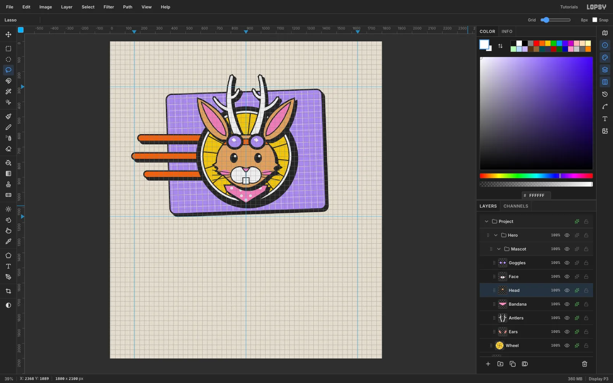This screenshot has height=383, width=613.
Task: Add a new layer with plus icon
Action: tap(488, 364)
